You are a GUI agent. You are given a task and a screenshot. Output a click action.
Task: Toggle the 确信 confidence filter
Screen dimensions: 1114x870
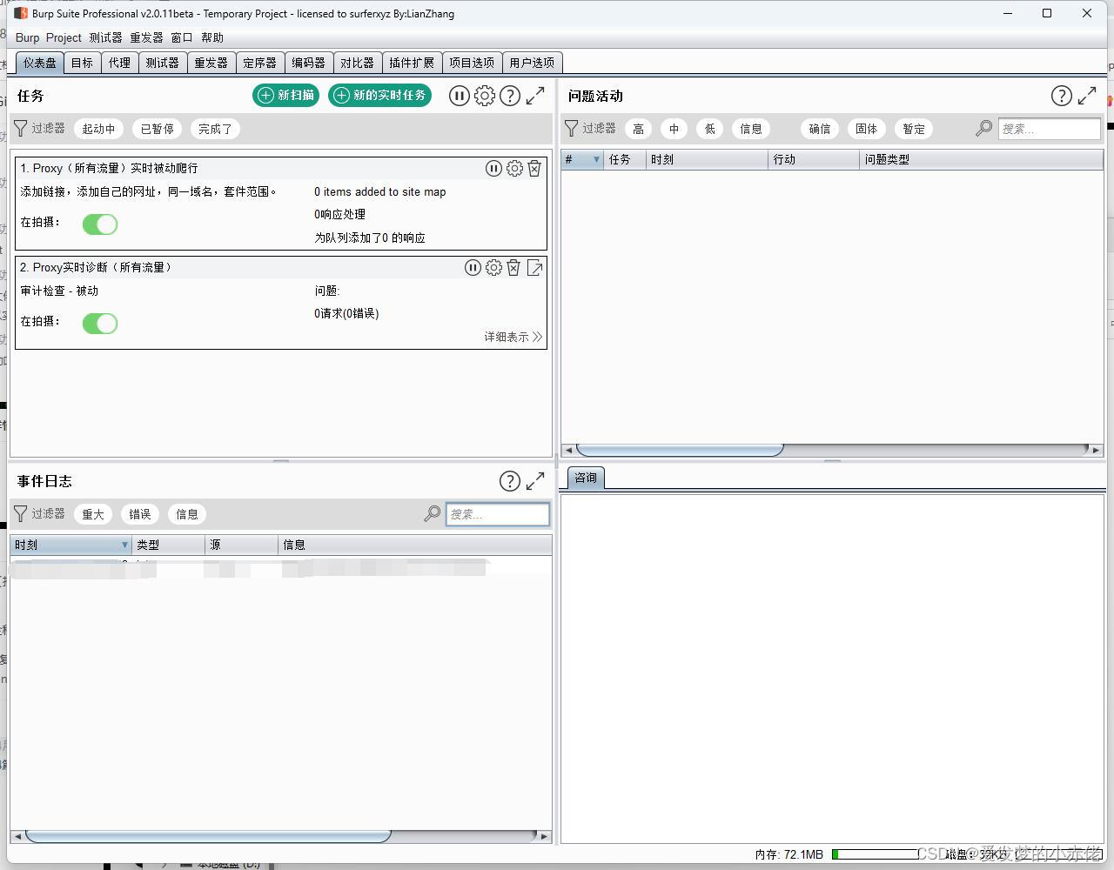[820, 129]
